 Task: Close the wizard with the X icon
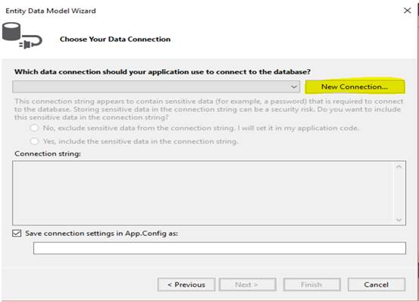click(x=407, y=11)
